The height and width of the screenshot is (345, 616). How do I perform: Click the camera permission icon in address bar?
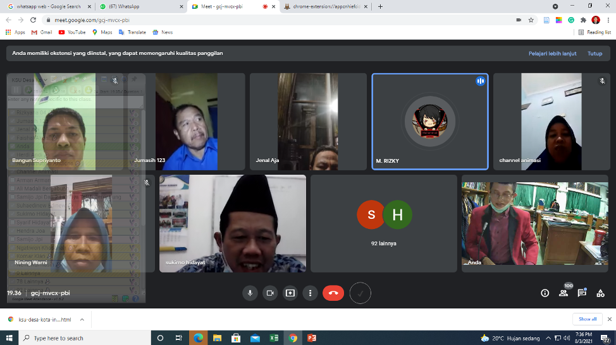(519, 20)
